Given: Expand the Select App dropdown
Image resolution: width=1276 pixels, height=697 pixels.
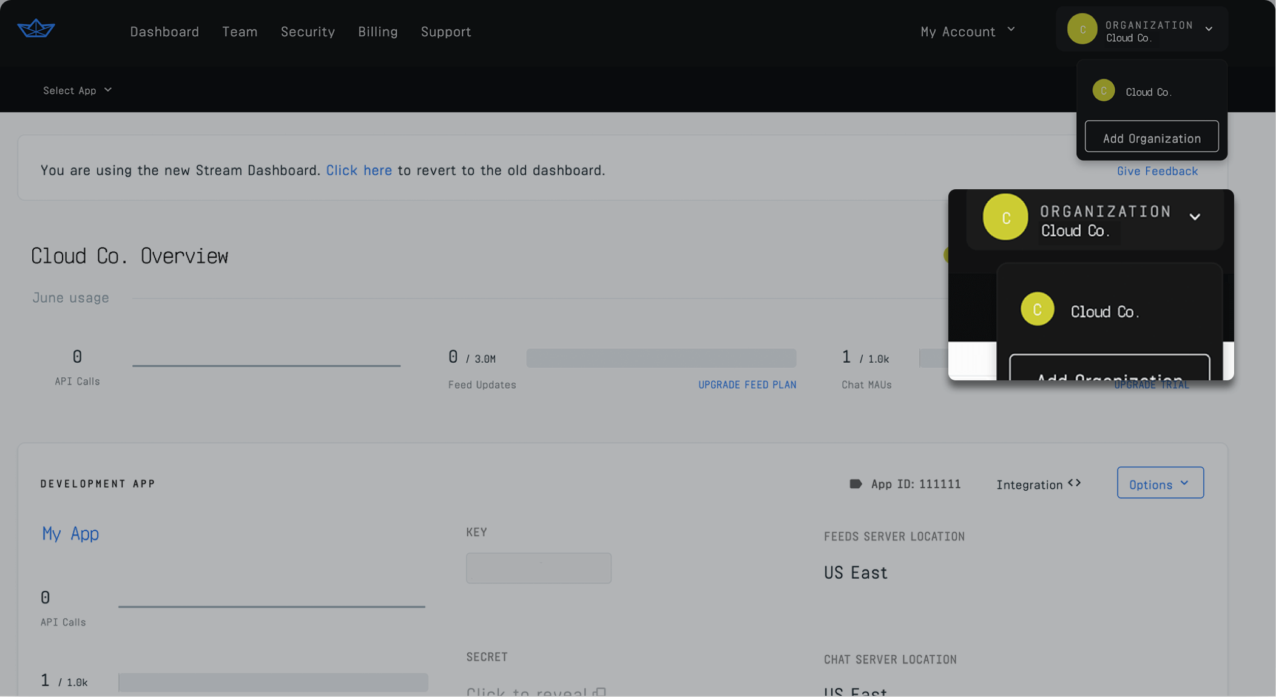Looking at the screenshot, I should [77, 90].
